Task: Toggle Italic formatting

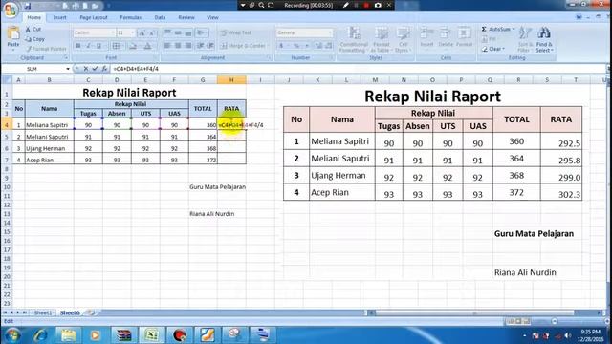Action: pyautogui.click(x=88, y=46)
